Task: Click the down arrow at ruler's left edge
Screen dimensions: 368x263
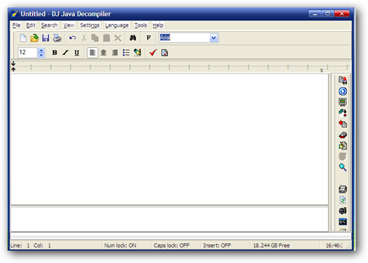Action: click(13, 63)
